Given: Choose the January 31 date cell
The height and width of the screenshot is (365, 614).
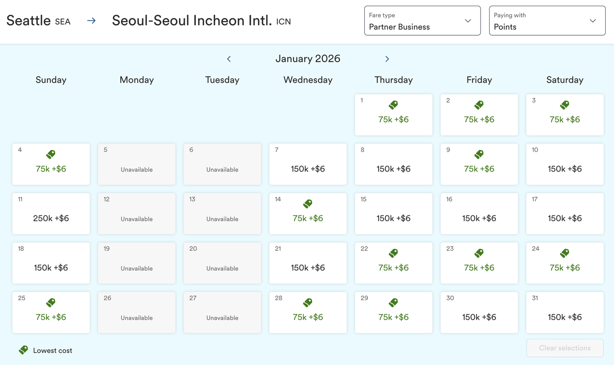Looking at the screenshot, I should pos(564,312).
